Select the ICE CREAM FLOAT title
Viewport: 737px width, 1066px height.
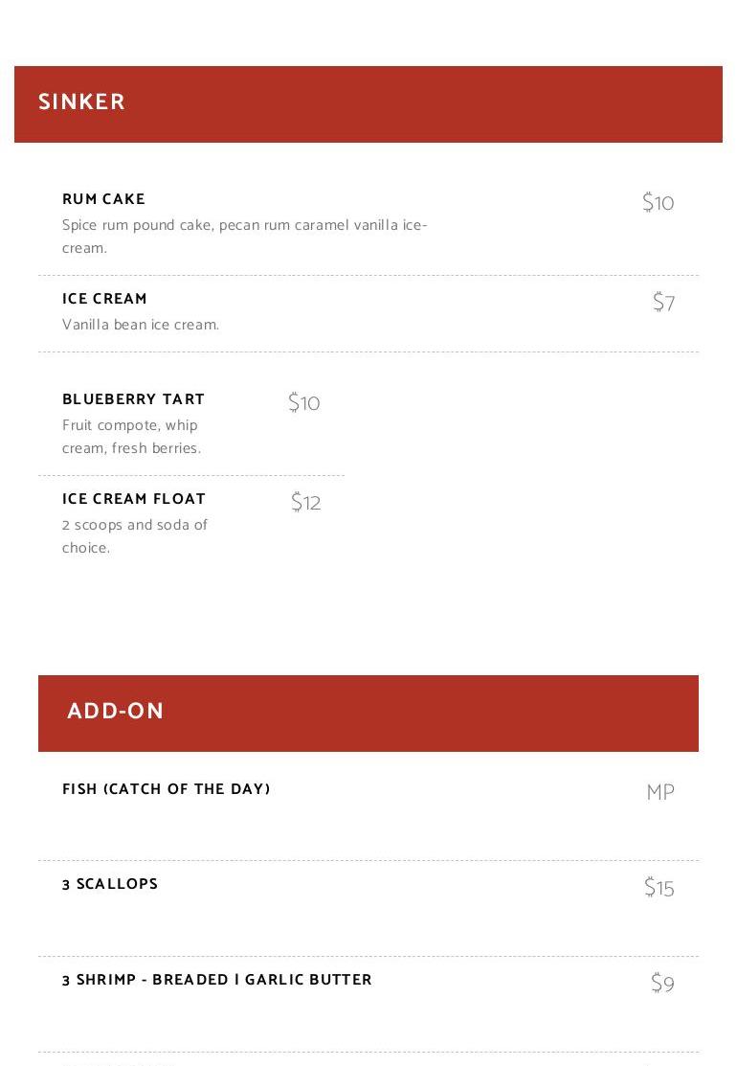134,499
